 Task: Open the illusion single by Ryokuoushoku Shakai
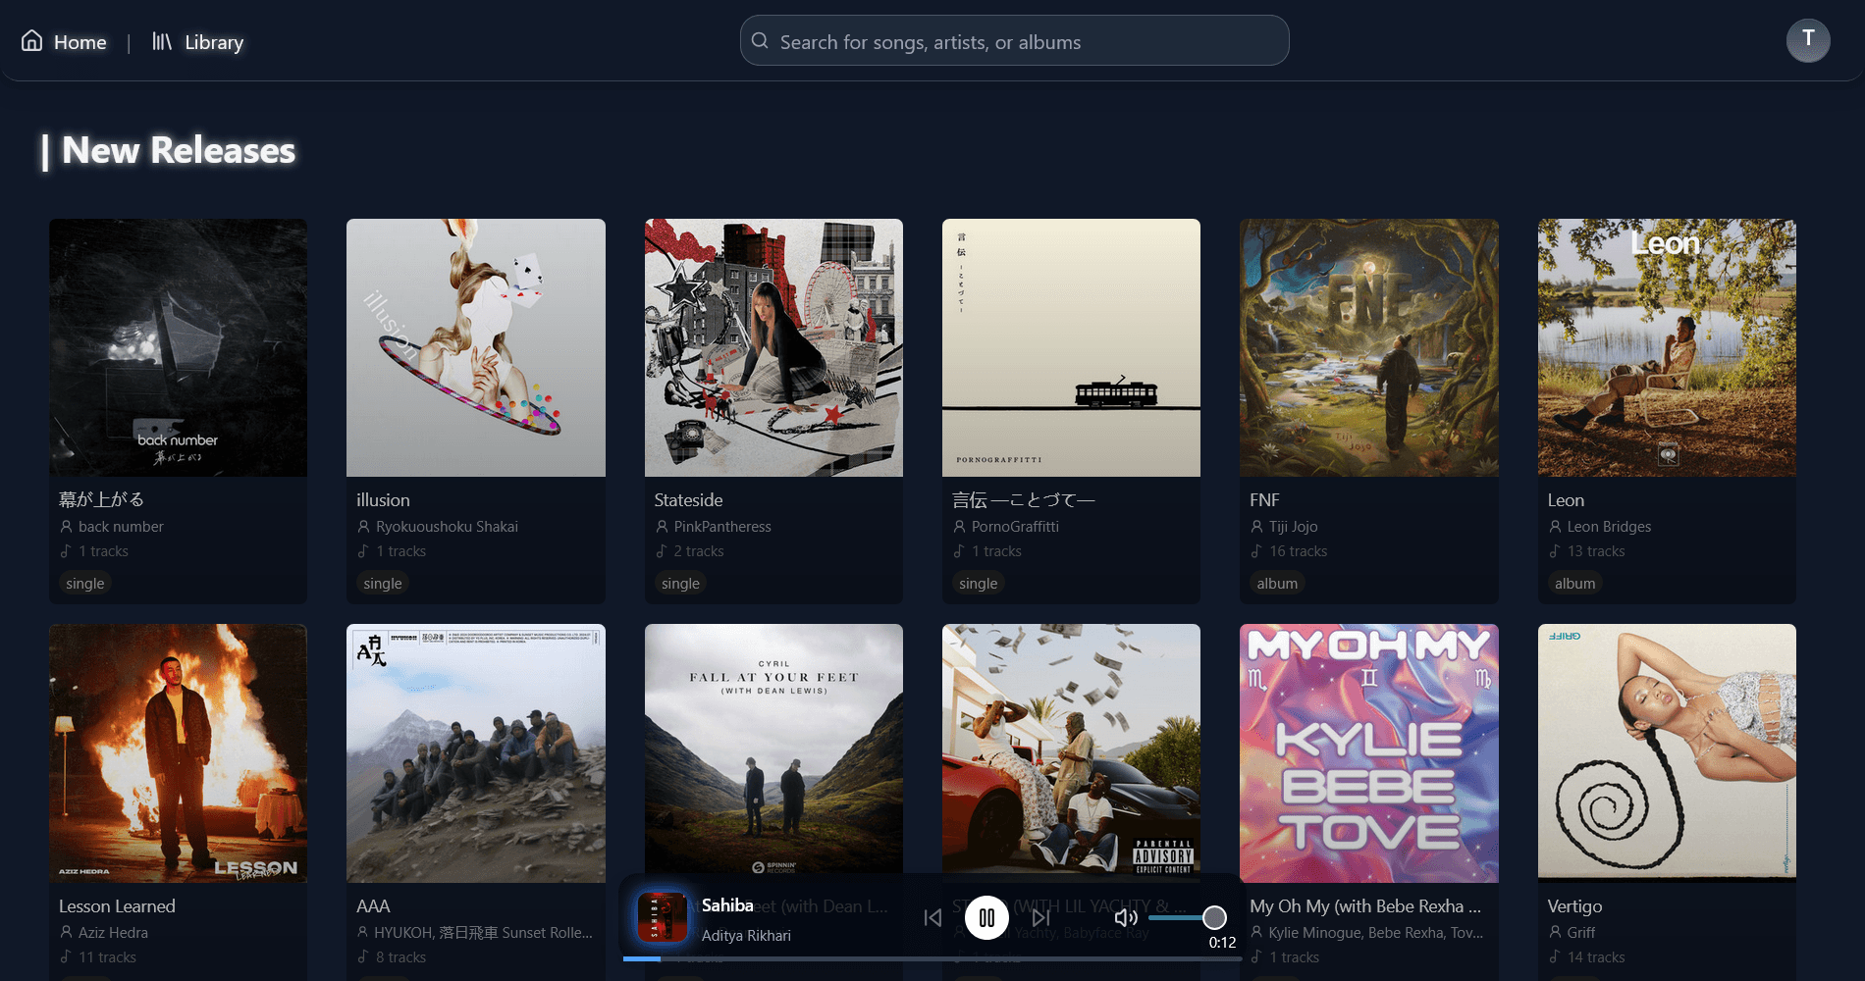(x=475, y=347)
